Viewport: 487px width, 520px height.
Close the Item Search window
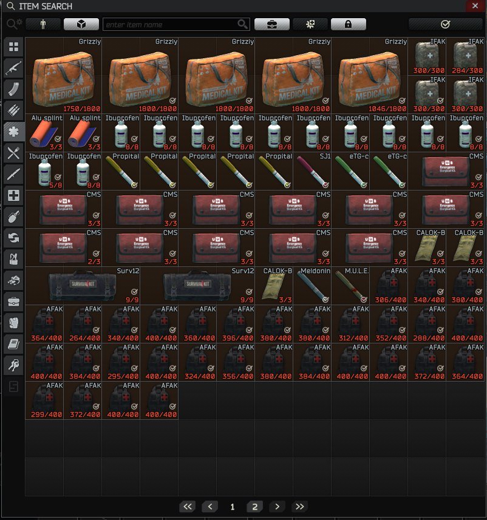475,5
